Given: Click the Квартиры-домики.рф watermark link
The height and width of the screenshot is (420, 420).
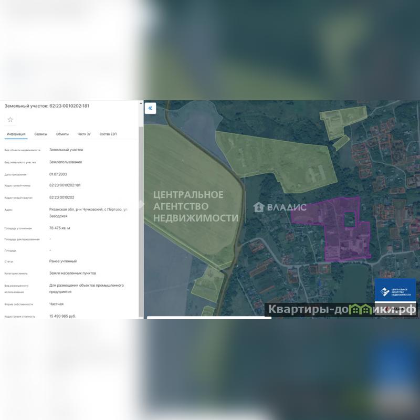Looking at the screenshot, I should coord(341,310).
